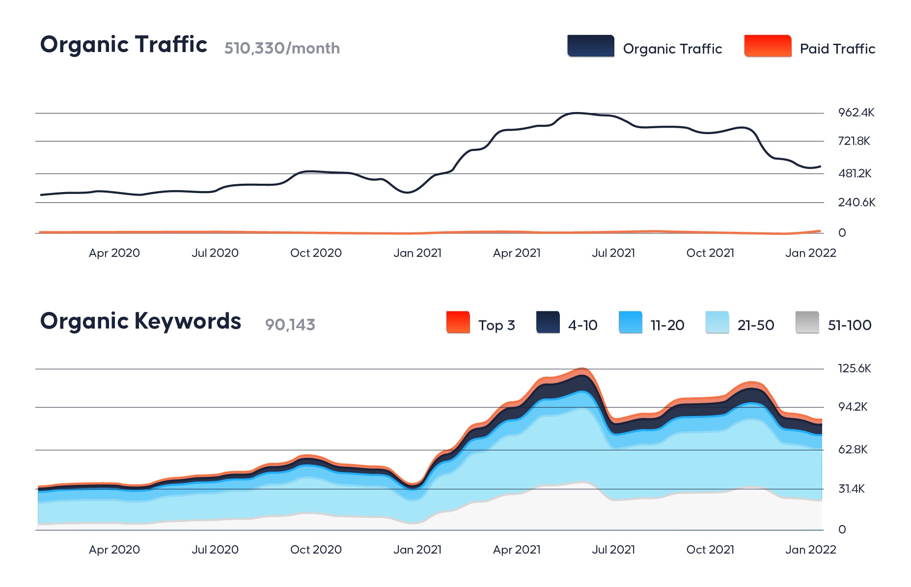
Task: Click the '31.4K' keywords axis label
Action: pos(852,489)
